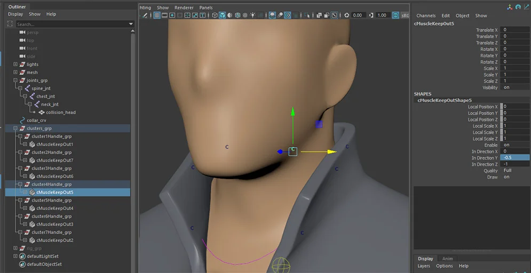Click the blue plane handle near ear

[x=319, y=124]
